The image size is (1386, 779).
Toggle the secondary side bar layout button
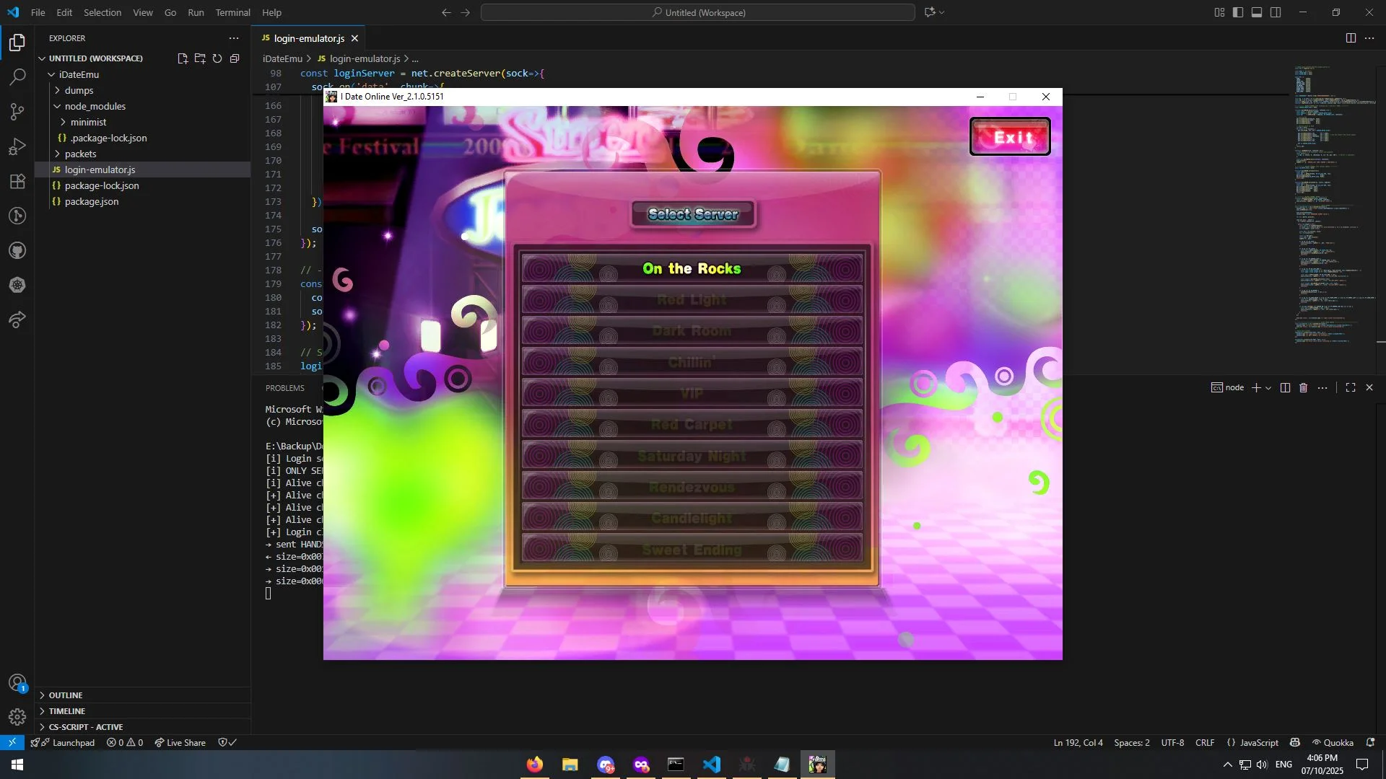pos(1276,12)
